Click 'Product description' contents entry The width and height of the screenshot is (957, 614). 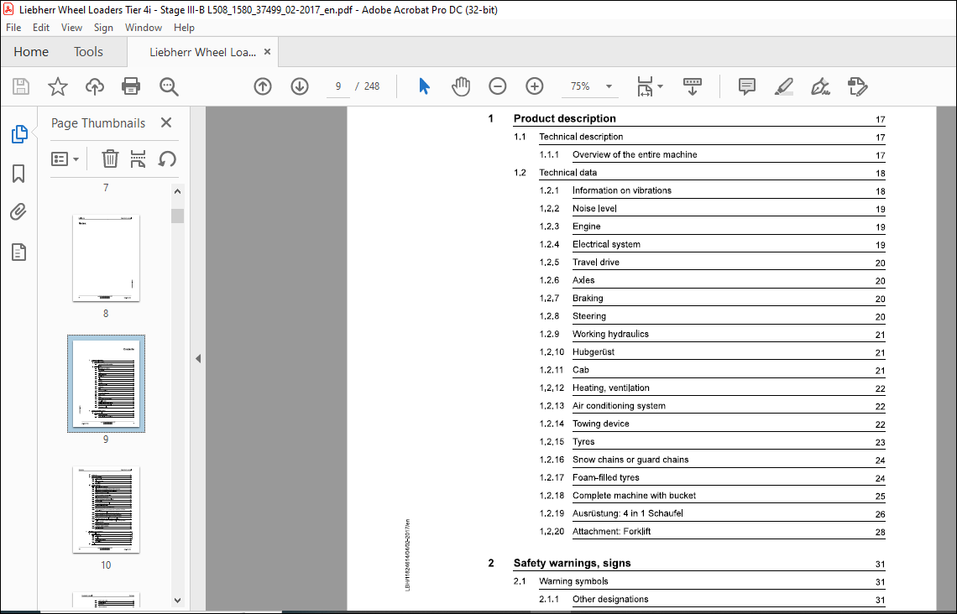[565, 118]
